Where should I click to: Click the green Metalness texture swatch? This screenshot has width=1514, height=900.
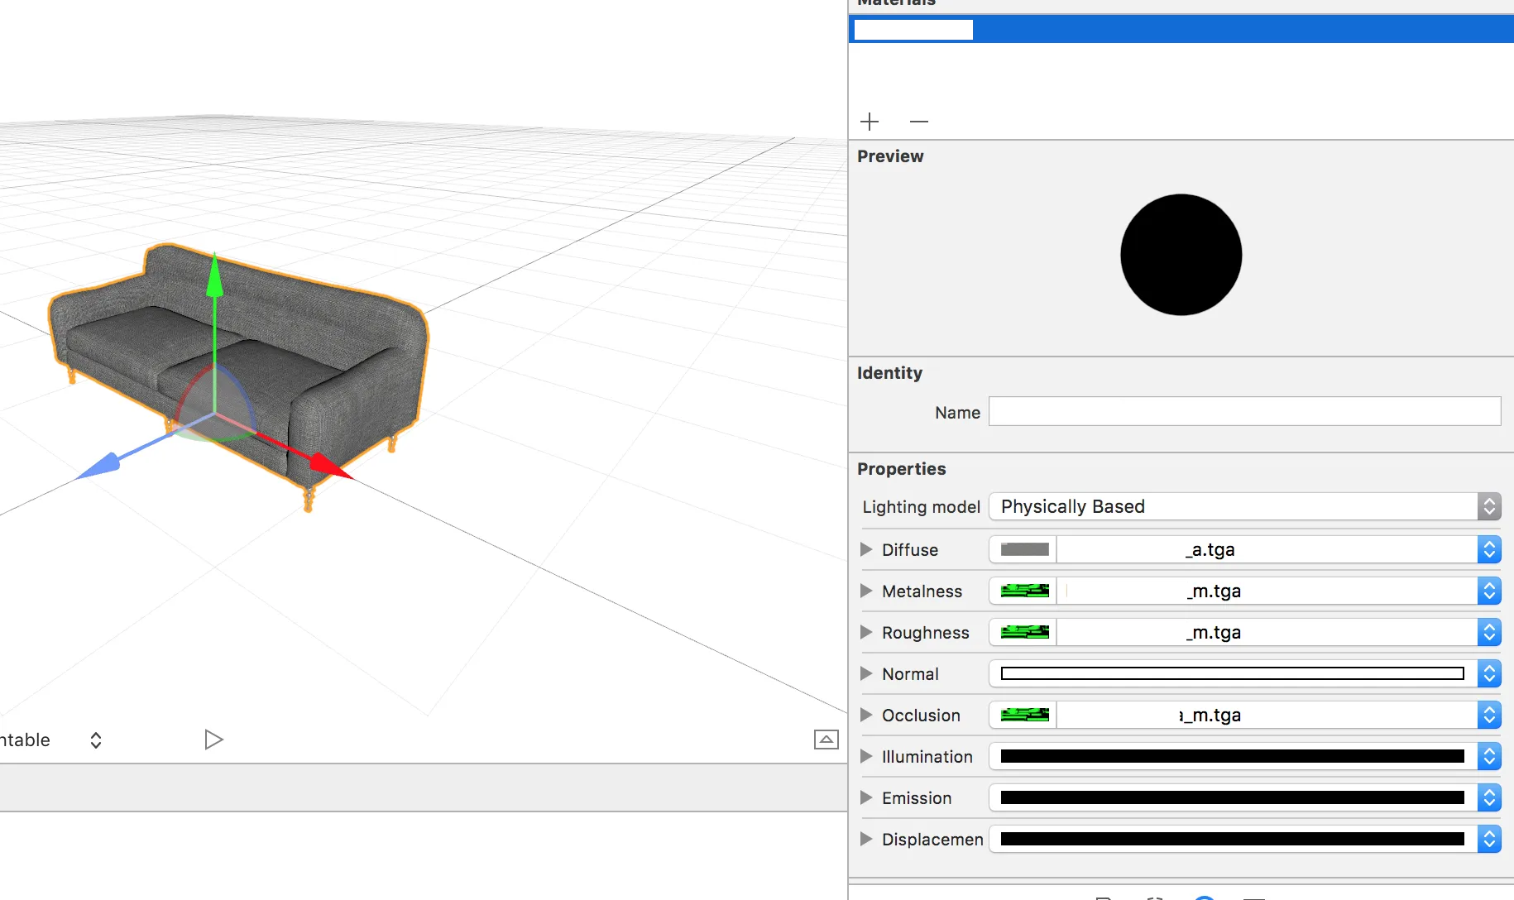click(x=1024, y=591)
